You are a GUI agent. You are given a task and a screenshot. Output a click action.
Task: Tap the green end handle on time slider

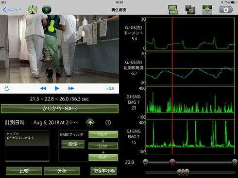coord(235,162)
